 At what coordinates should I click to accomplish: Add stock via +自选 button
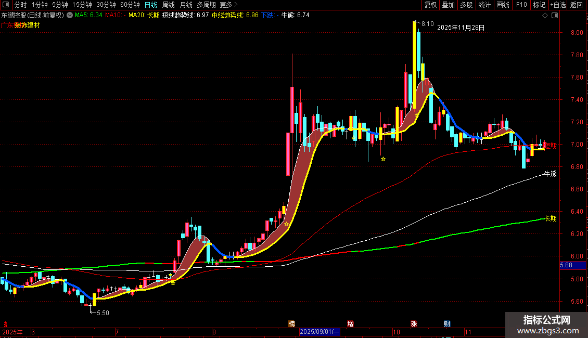pyautogui.click(x=558, y=5)
